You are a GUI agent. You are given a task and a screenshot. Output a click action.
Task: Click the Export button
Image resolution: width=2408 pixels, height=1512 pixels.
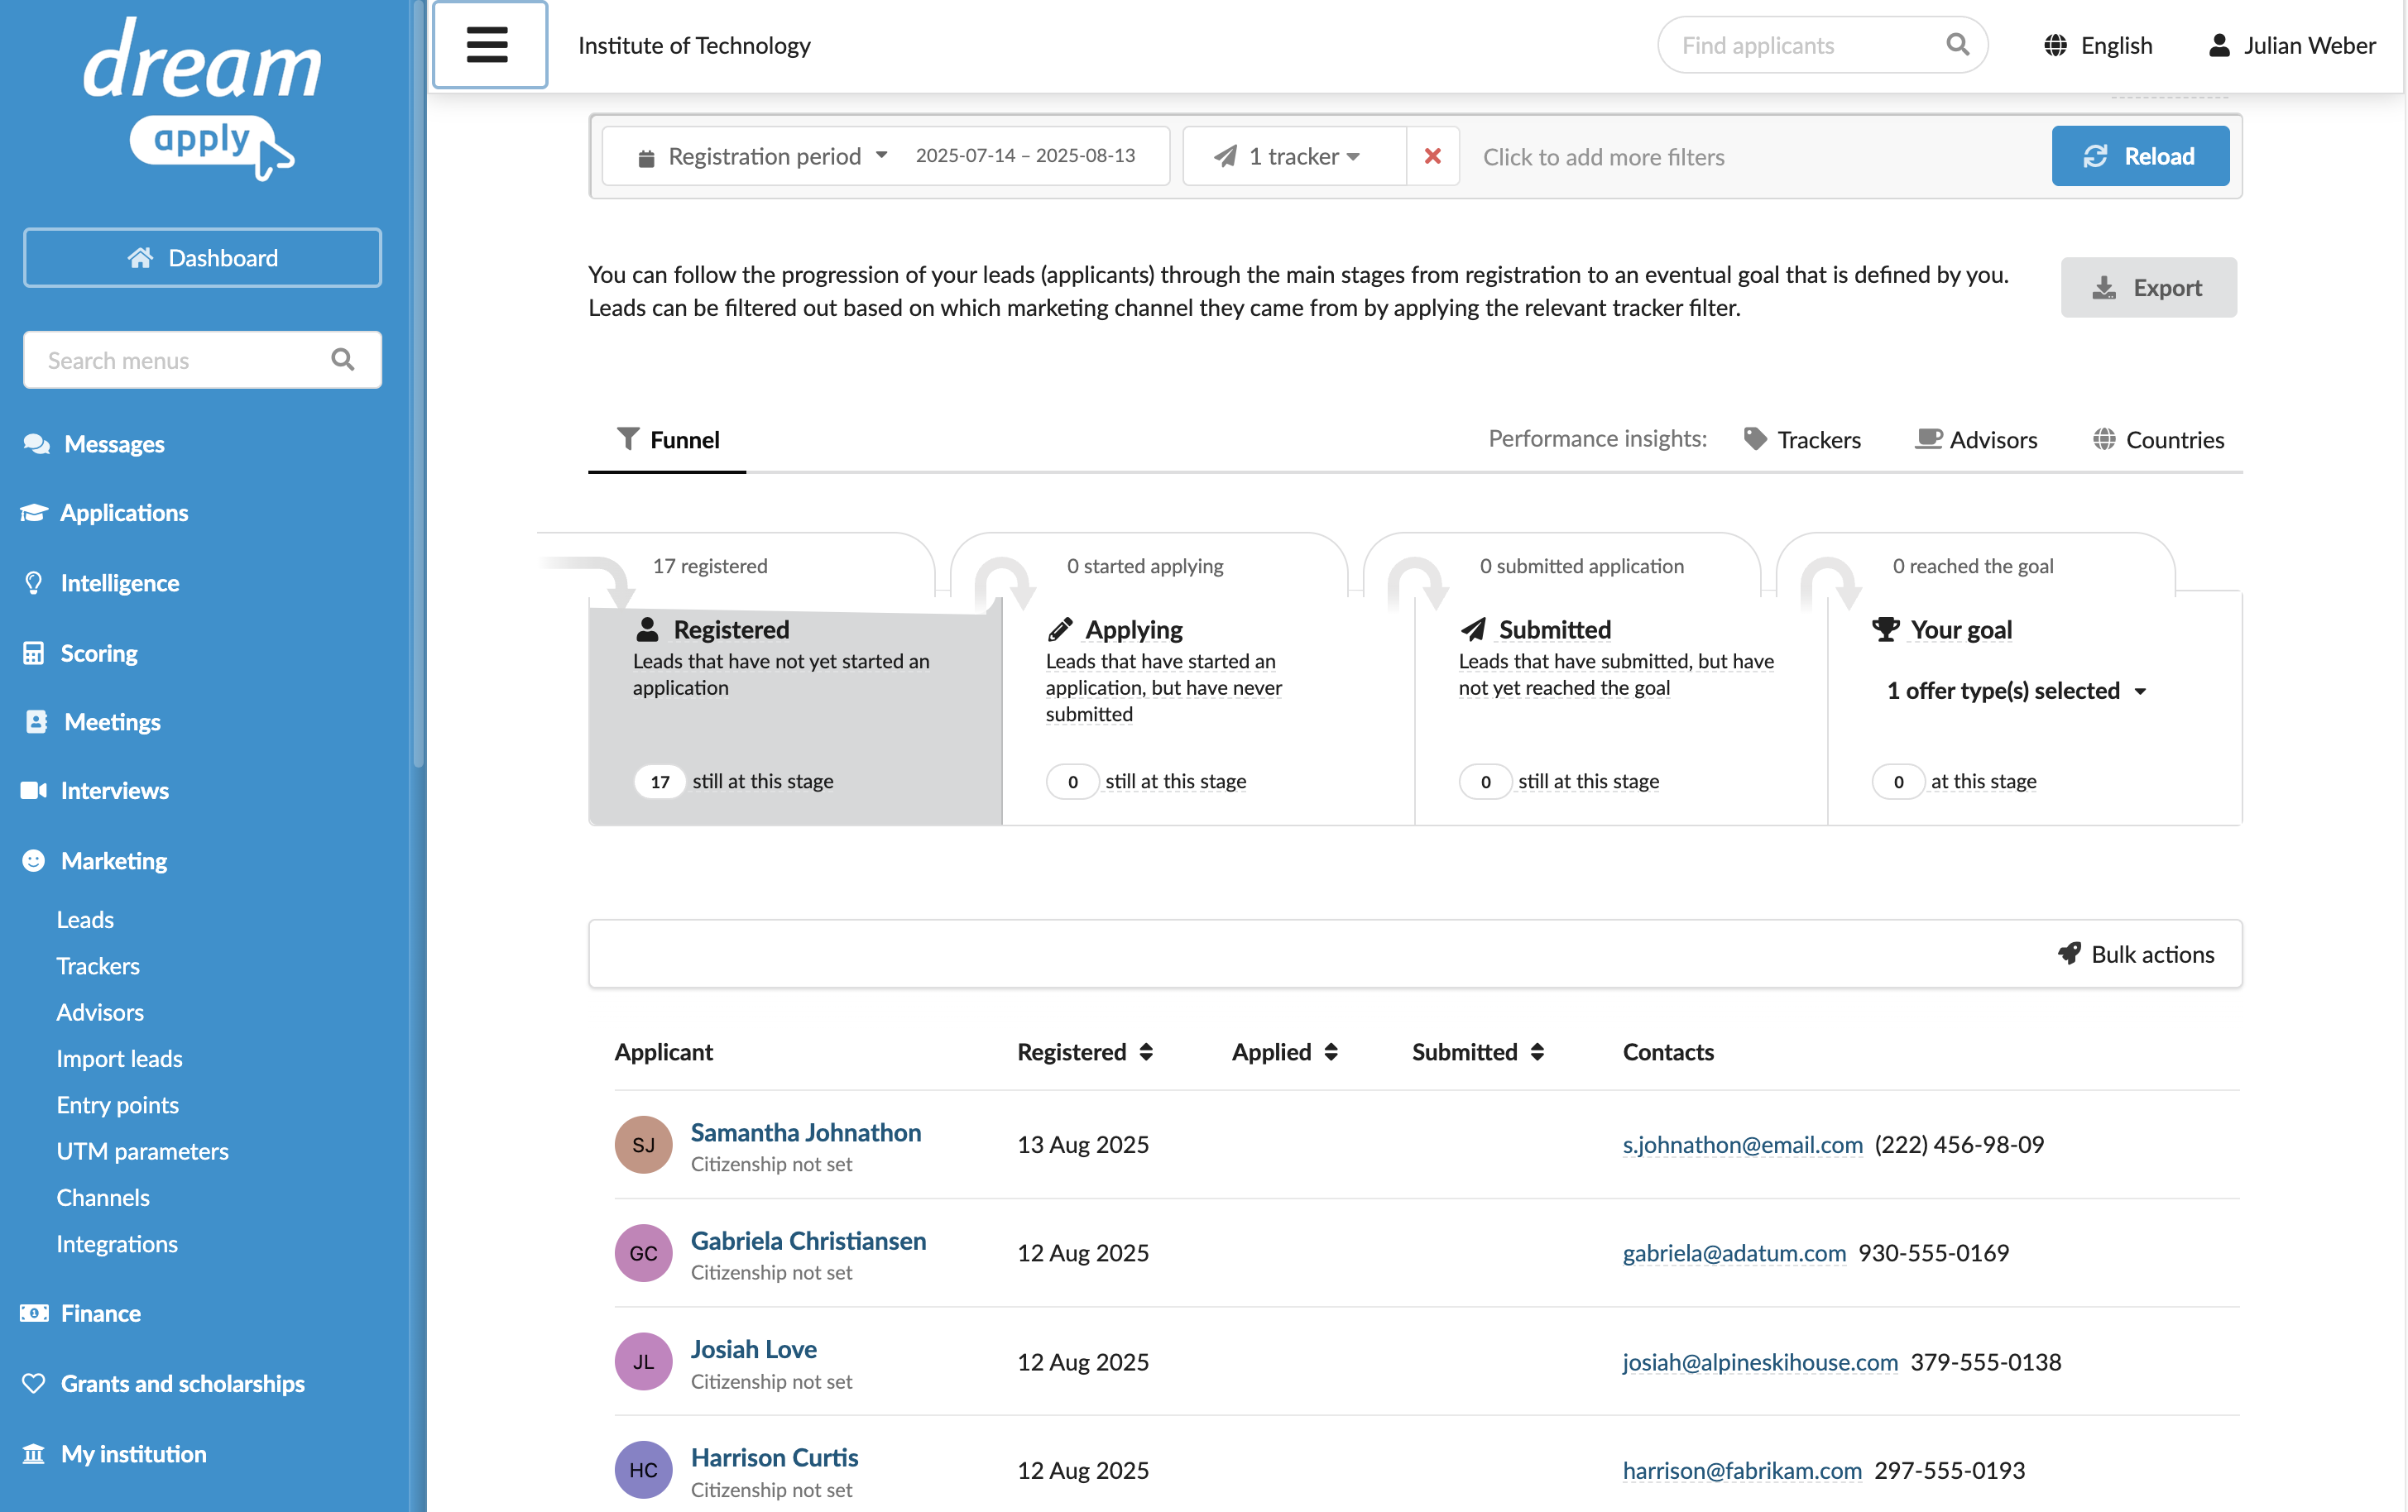(2148, 288)
